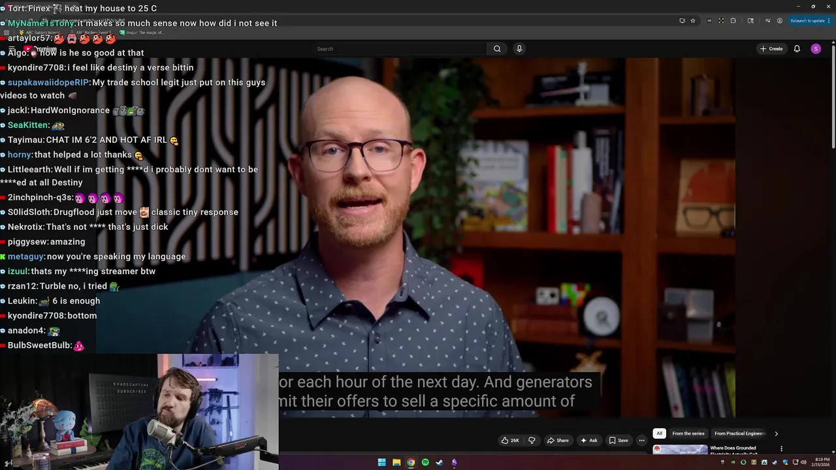The image size is (836, 470).
Task: Focus the YouTube Search field
Action: coord(400,49)
